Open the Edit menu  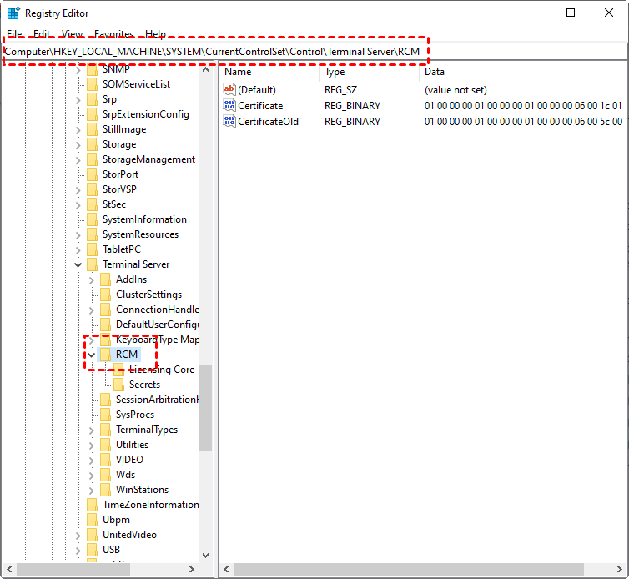click(x=42, y=33)
